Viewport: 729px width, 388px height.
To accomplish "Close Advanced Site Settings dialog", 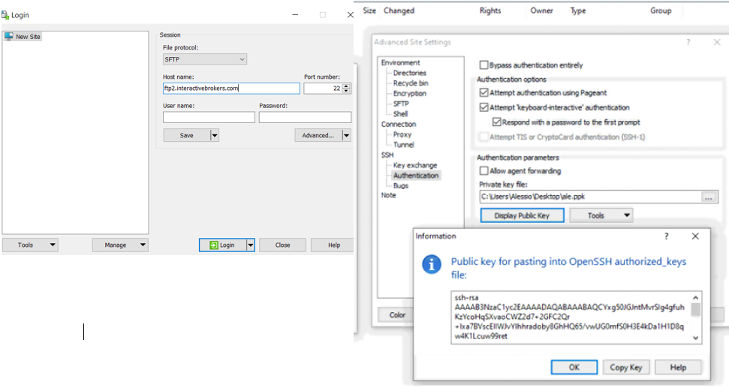I will coord(716,42).
